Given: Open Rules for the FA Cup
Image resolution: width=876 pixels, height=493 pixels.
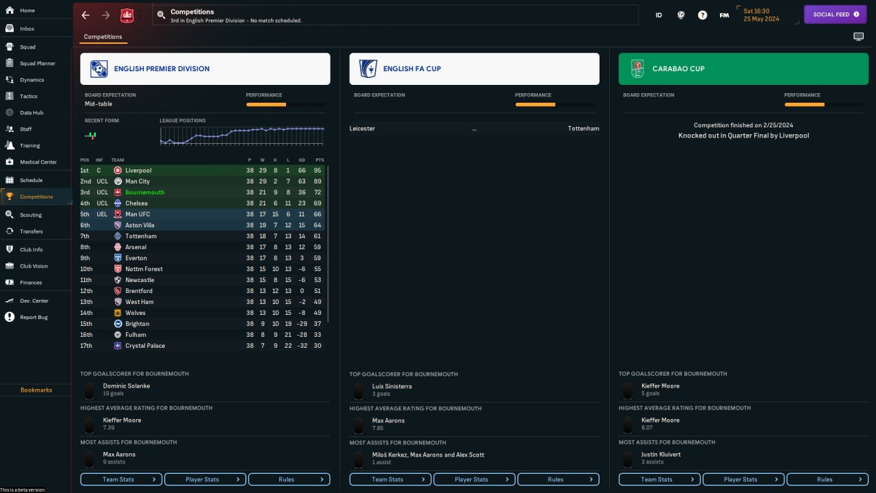Looking at the screenshot, I should 558,479.
